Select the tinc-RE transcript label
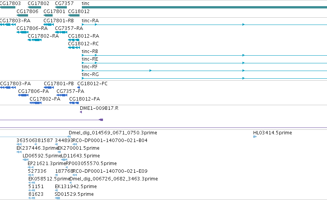 90,59
